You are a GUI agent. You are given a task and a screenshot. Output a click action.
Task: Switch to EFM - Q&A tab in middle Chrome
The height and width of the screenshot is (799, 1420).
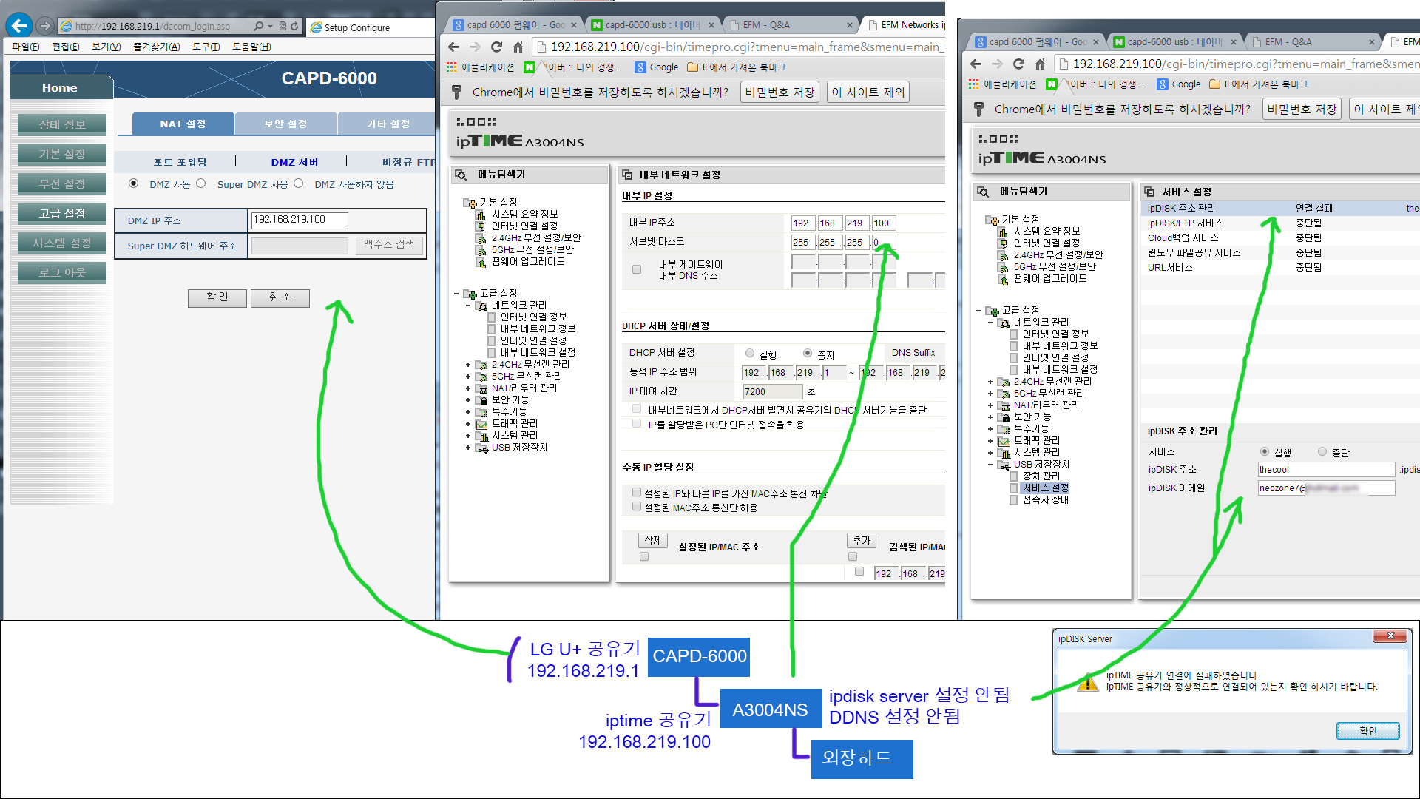791,24
